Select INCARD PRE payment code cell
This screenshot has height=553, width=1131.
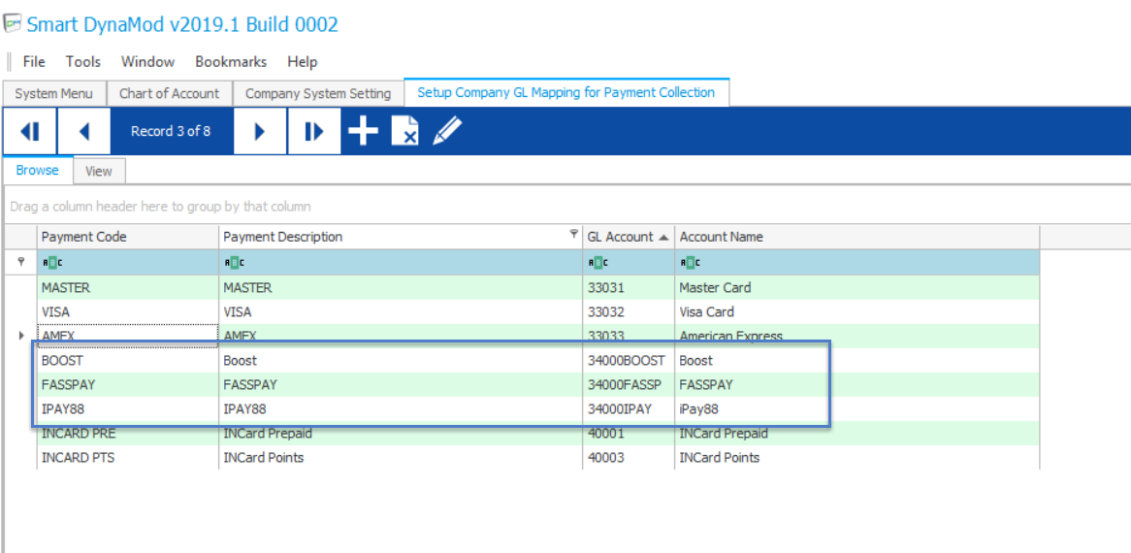coord(128,434)
